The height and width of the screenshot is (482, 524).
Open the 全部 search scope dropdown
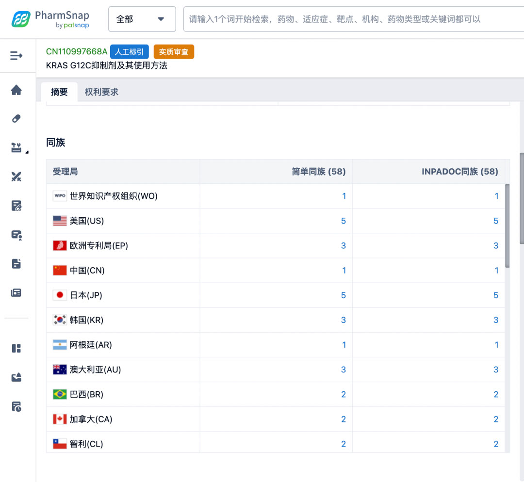point(142,19)
